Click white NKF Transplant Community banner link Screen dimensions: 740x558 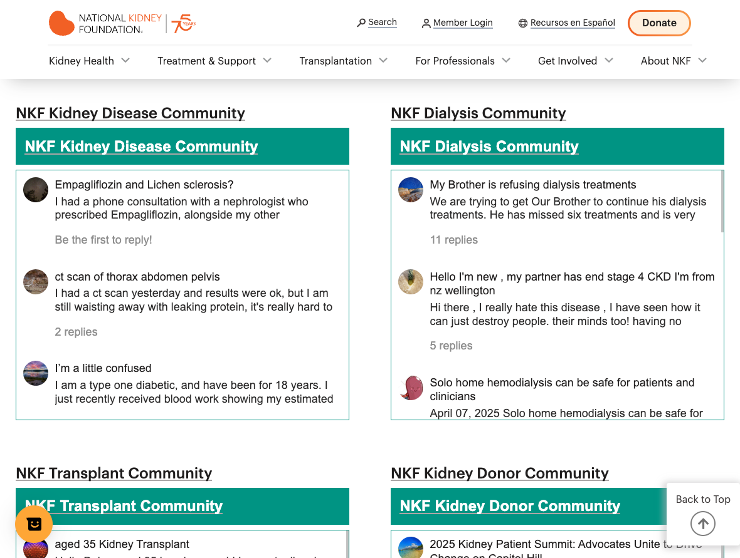point(124,505)
